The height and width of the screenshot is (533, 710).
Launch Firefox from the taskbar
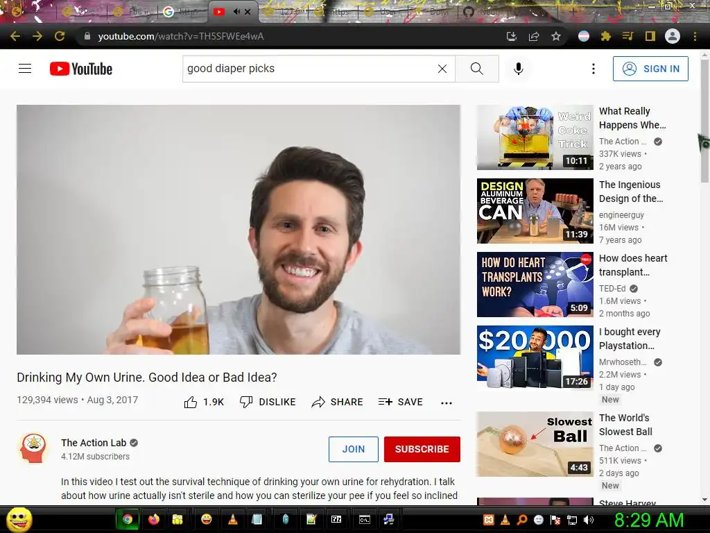point(154,519)
